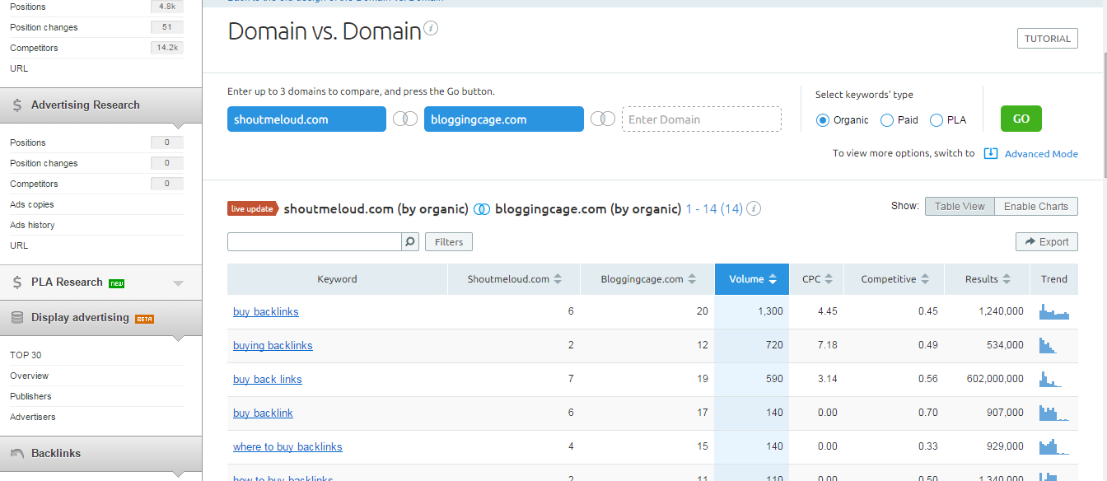This screenshot has width=1107, height=481.
Task: Switch to Enable Charts view
Action: (1035, 207)
